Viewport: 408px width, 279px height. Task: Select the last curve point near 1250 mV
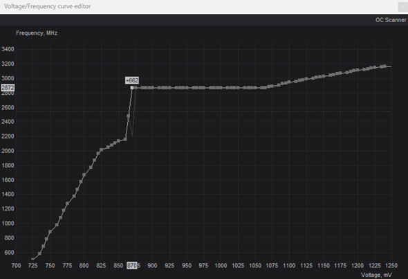click(384, 66)
